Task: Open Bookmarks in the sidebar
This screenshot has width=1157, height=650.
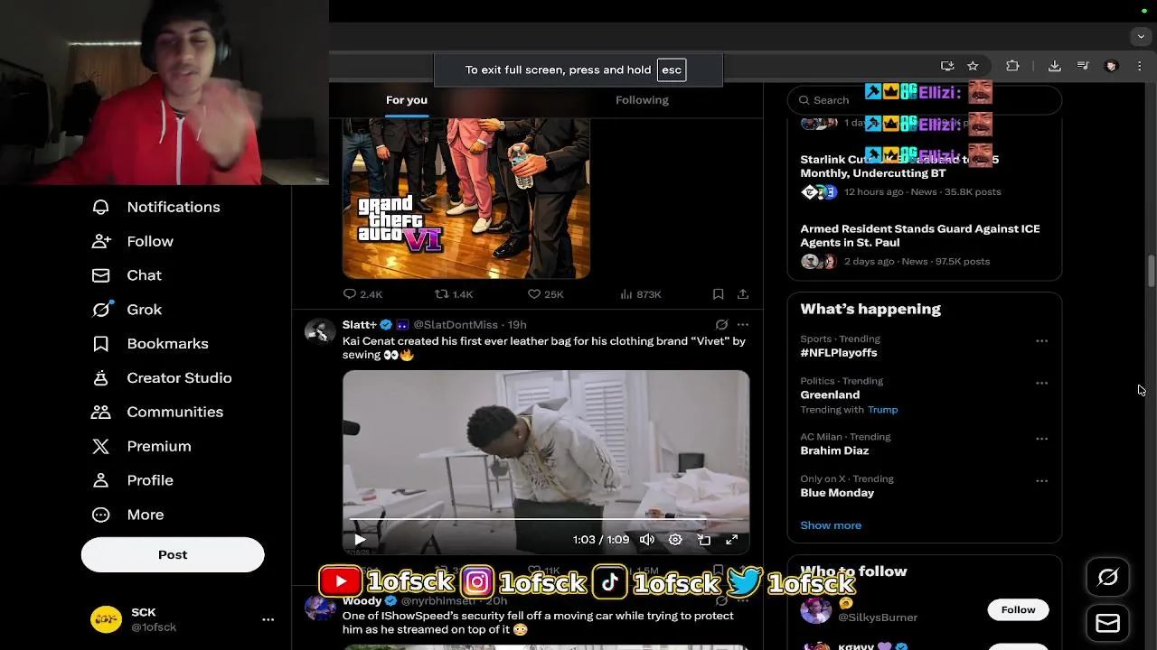Action: [x=150, y=344]
